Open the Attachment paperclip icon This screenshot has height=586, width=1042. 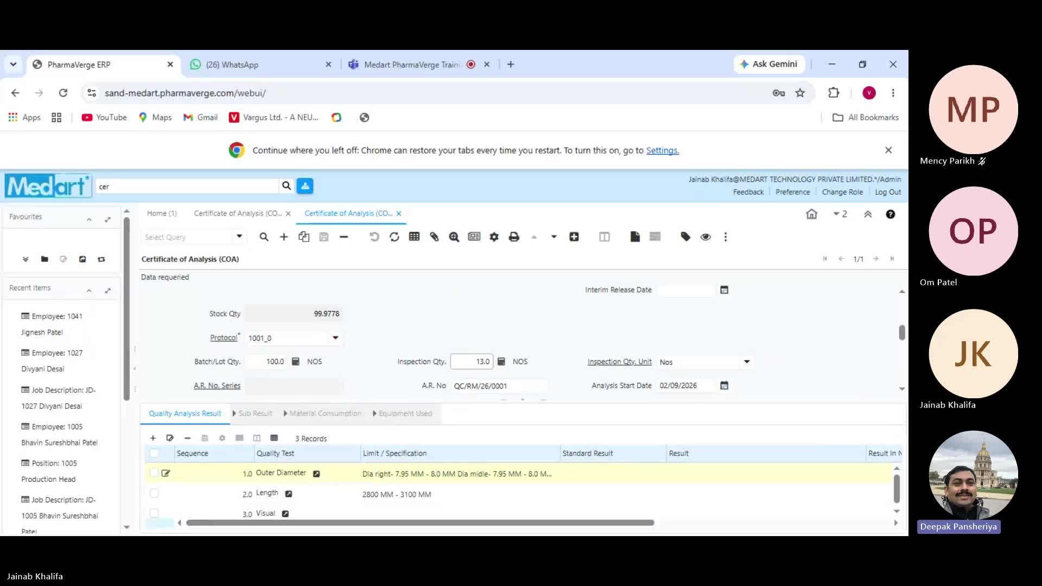[x=434, y=237]
